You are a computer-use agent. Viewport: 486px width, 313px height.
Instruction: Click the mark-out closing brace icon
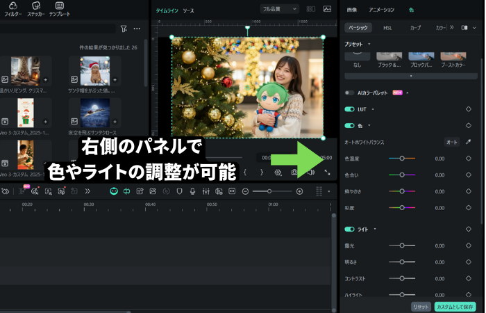coord(262,172)
